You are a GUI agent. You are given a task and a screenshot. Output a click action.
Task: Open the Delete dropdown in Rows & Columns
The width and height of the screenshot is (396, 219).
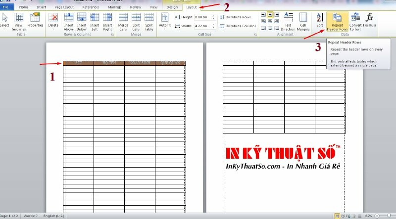coord(53,22)
